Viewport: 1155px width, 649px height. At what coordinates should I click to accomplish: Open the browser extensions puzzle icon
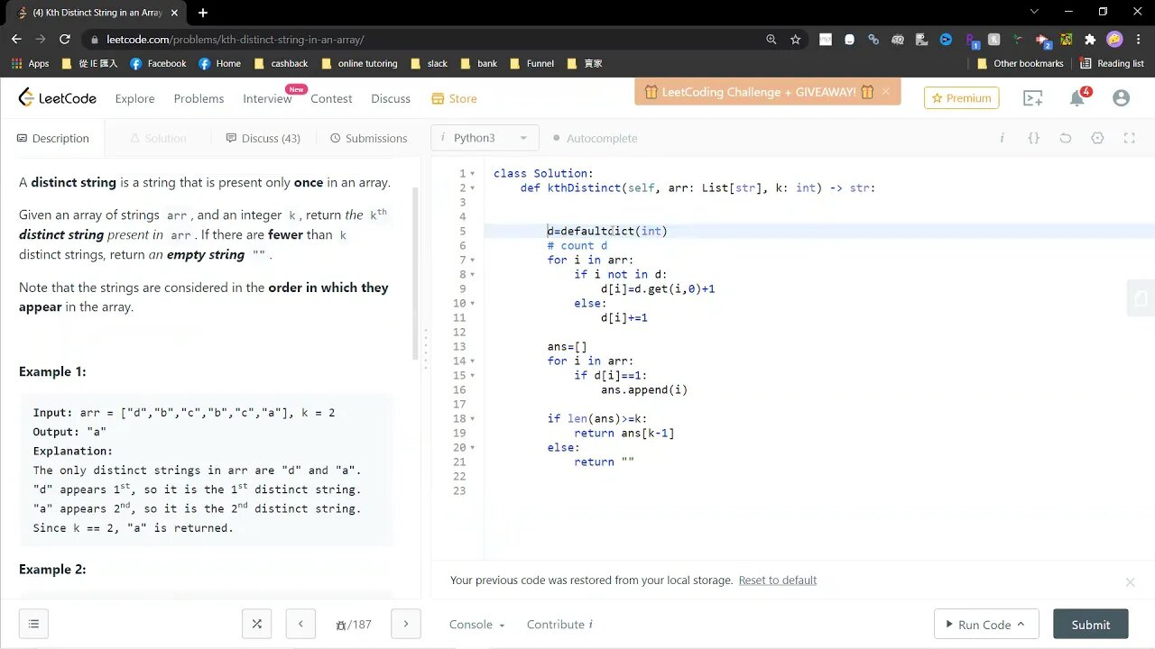(1090, 40)
